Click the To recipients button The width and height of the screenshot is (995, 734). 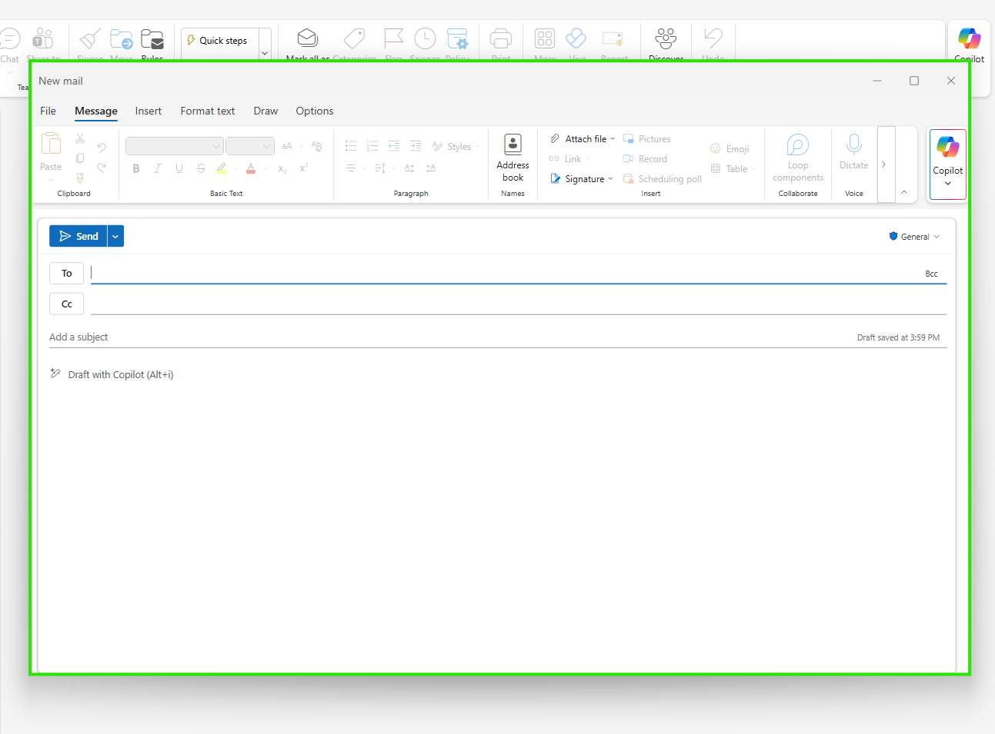[67, 273]
